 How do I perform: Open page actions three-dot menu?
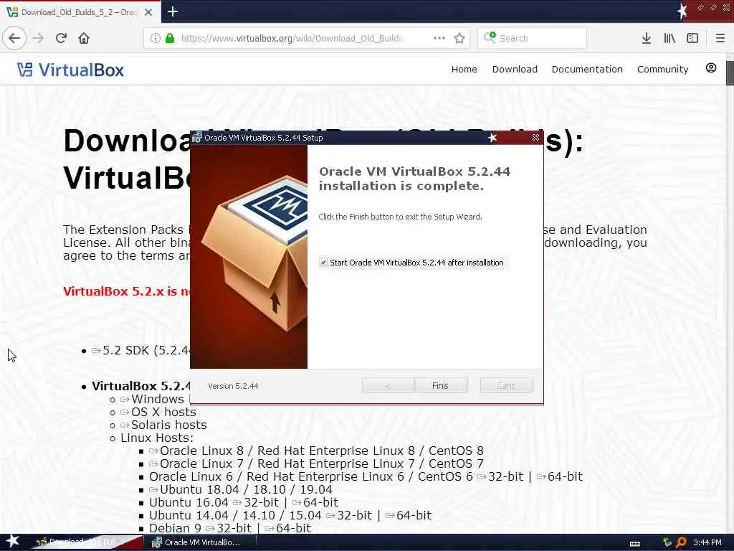click(439, 38)
